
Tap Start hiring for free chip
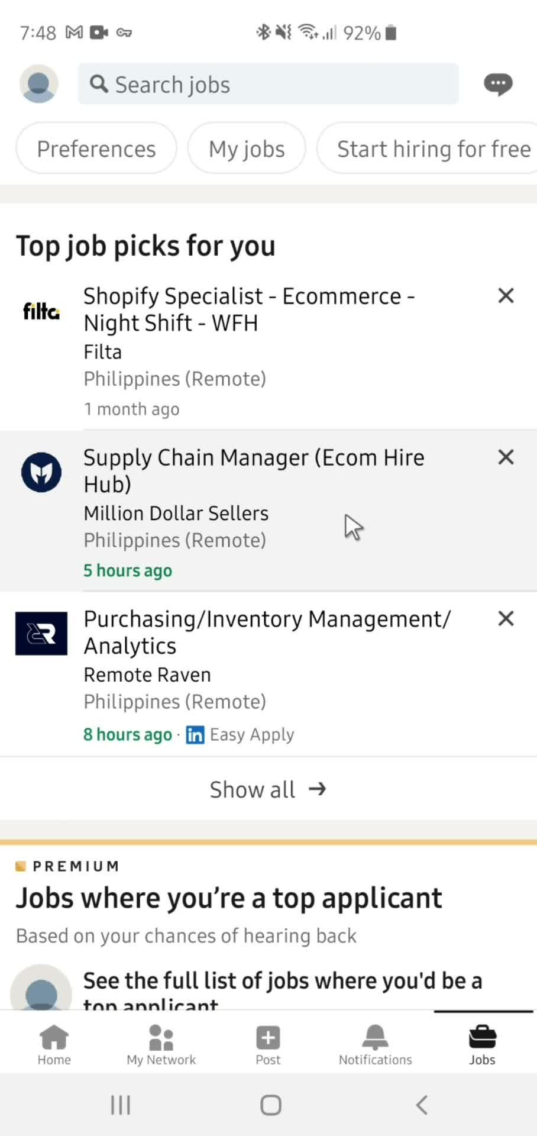(428, 149)
